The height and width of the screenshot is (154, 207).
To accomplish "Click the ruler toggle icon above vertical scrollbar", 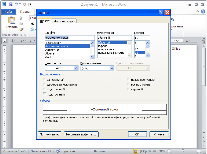I will click(x=204, y=41).
